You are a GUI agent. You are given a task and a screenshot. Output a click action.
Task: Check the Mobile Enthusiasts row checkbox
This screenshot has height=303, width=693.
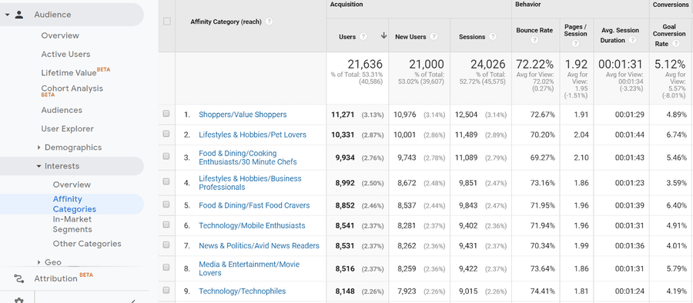pos(166,225)
